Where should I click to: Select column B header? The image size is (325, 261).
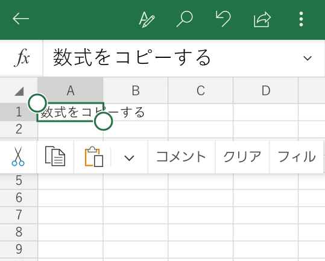[x=136, y=90]
